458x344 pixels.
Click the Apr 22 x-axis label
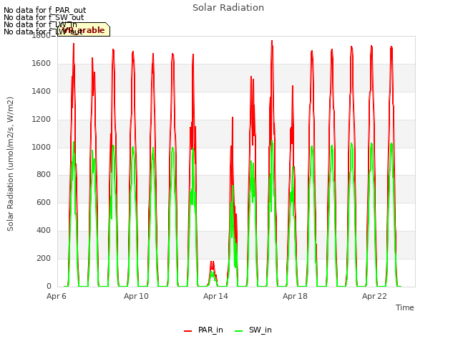374,296
